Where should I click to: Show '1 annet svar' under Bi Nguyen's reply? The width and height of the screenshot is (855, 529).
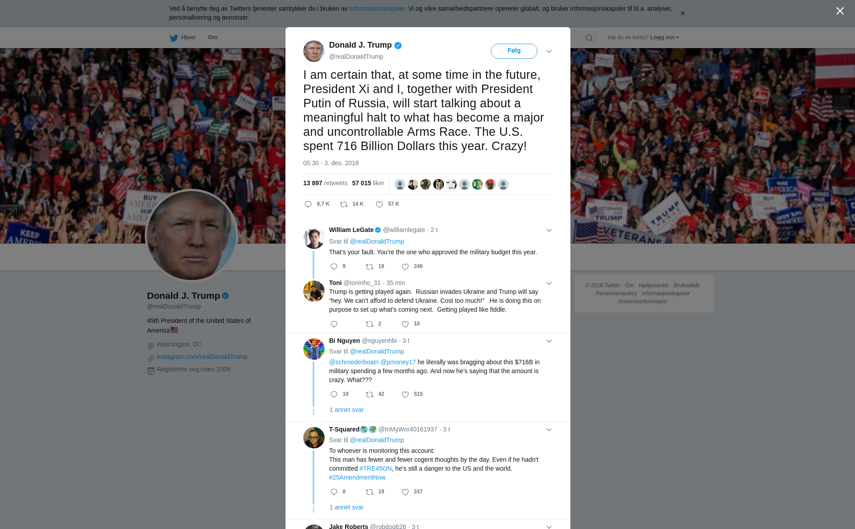pos(346,410)
